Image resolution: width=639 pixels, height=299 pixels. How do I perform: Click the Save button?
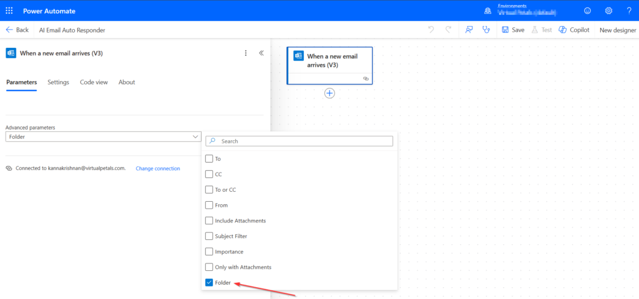[x=513, y=30]
